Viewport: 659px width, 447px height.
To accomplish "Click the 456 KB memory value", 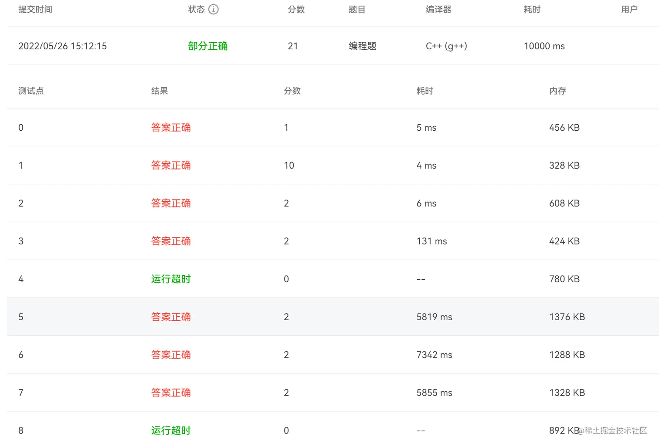I will 564,127.
